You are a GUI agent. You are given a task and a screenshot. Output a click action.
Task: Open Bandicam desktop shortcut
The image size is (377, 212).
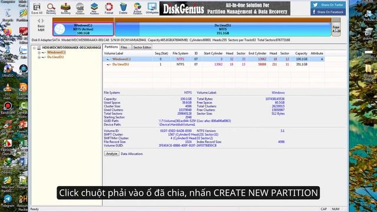[8, 108]
